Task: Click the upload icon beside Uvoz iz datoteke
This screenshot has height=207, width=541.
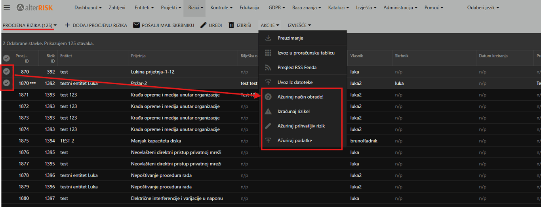Action: (x=268, y=82)
